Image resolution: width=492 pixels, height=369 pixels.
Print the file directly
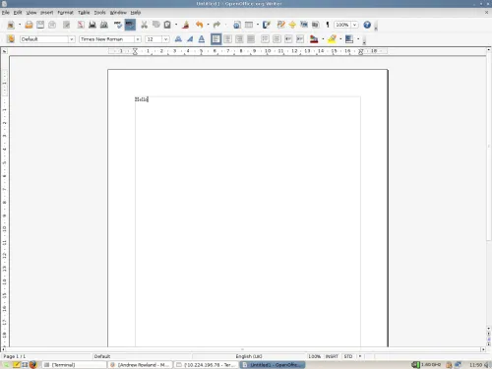tap(92, 25)
